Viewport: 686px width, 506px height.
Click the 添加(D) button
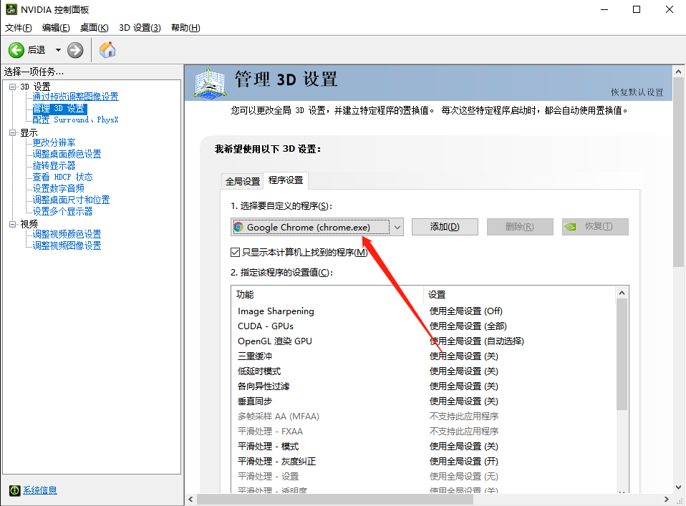point(444,227)
